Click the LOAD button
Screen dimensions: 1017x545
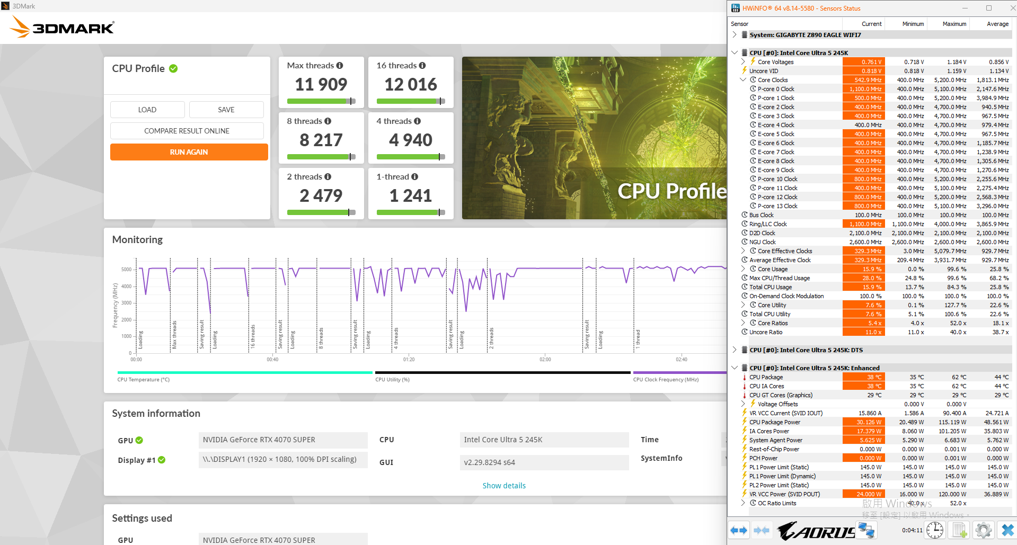click(147, 110)
